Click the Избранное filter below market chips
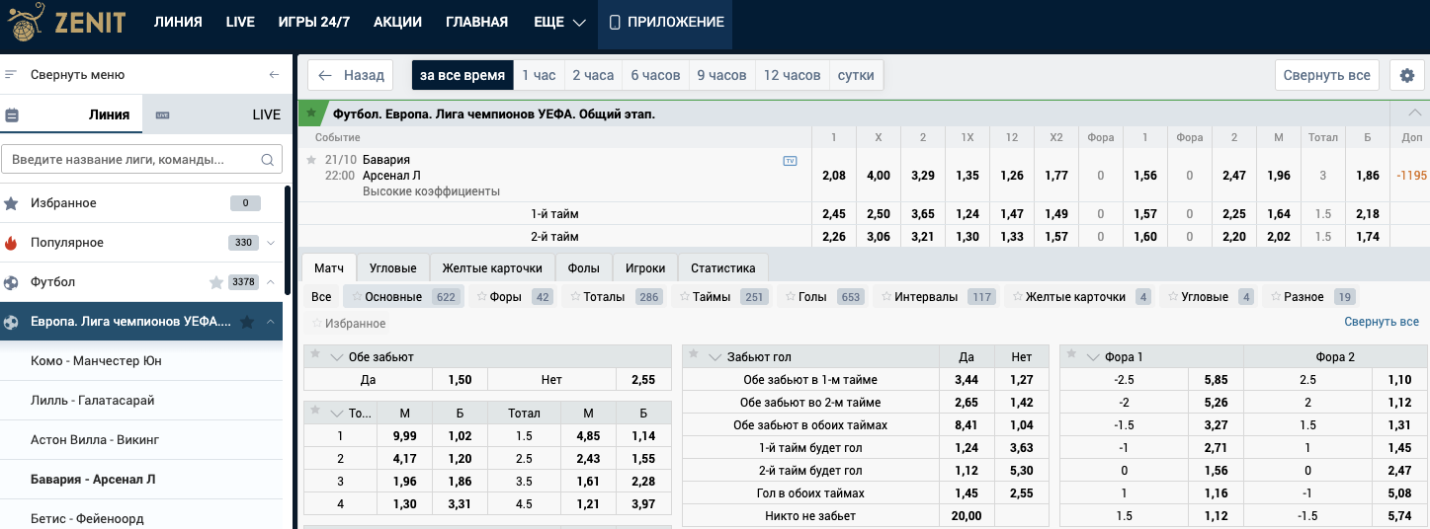Viewport: 1430px width, 529px height. point(348,323)
